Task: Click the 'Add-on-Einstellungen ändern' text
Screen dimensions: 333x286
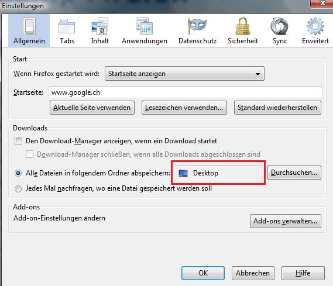Action: [59, 218]
